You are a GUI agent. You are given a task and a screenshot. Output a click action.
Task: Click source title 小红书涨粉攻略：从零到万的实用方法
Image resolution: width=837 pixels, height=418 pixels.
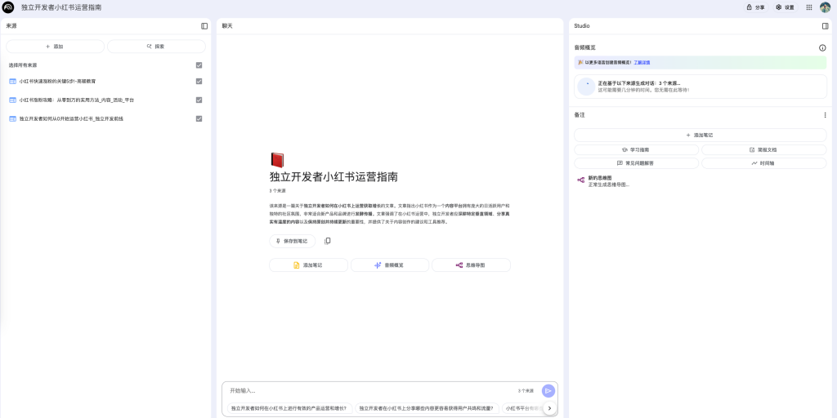coord(77,100)
